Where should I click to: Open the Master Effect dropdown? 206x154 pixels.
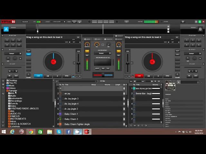103,53
